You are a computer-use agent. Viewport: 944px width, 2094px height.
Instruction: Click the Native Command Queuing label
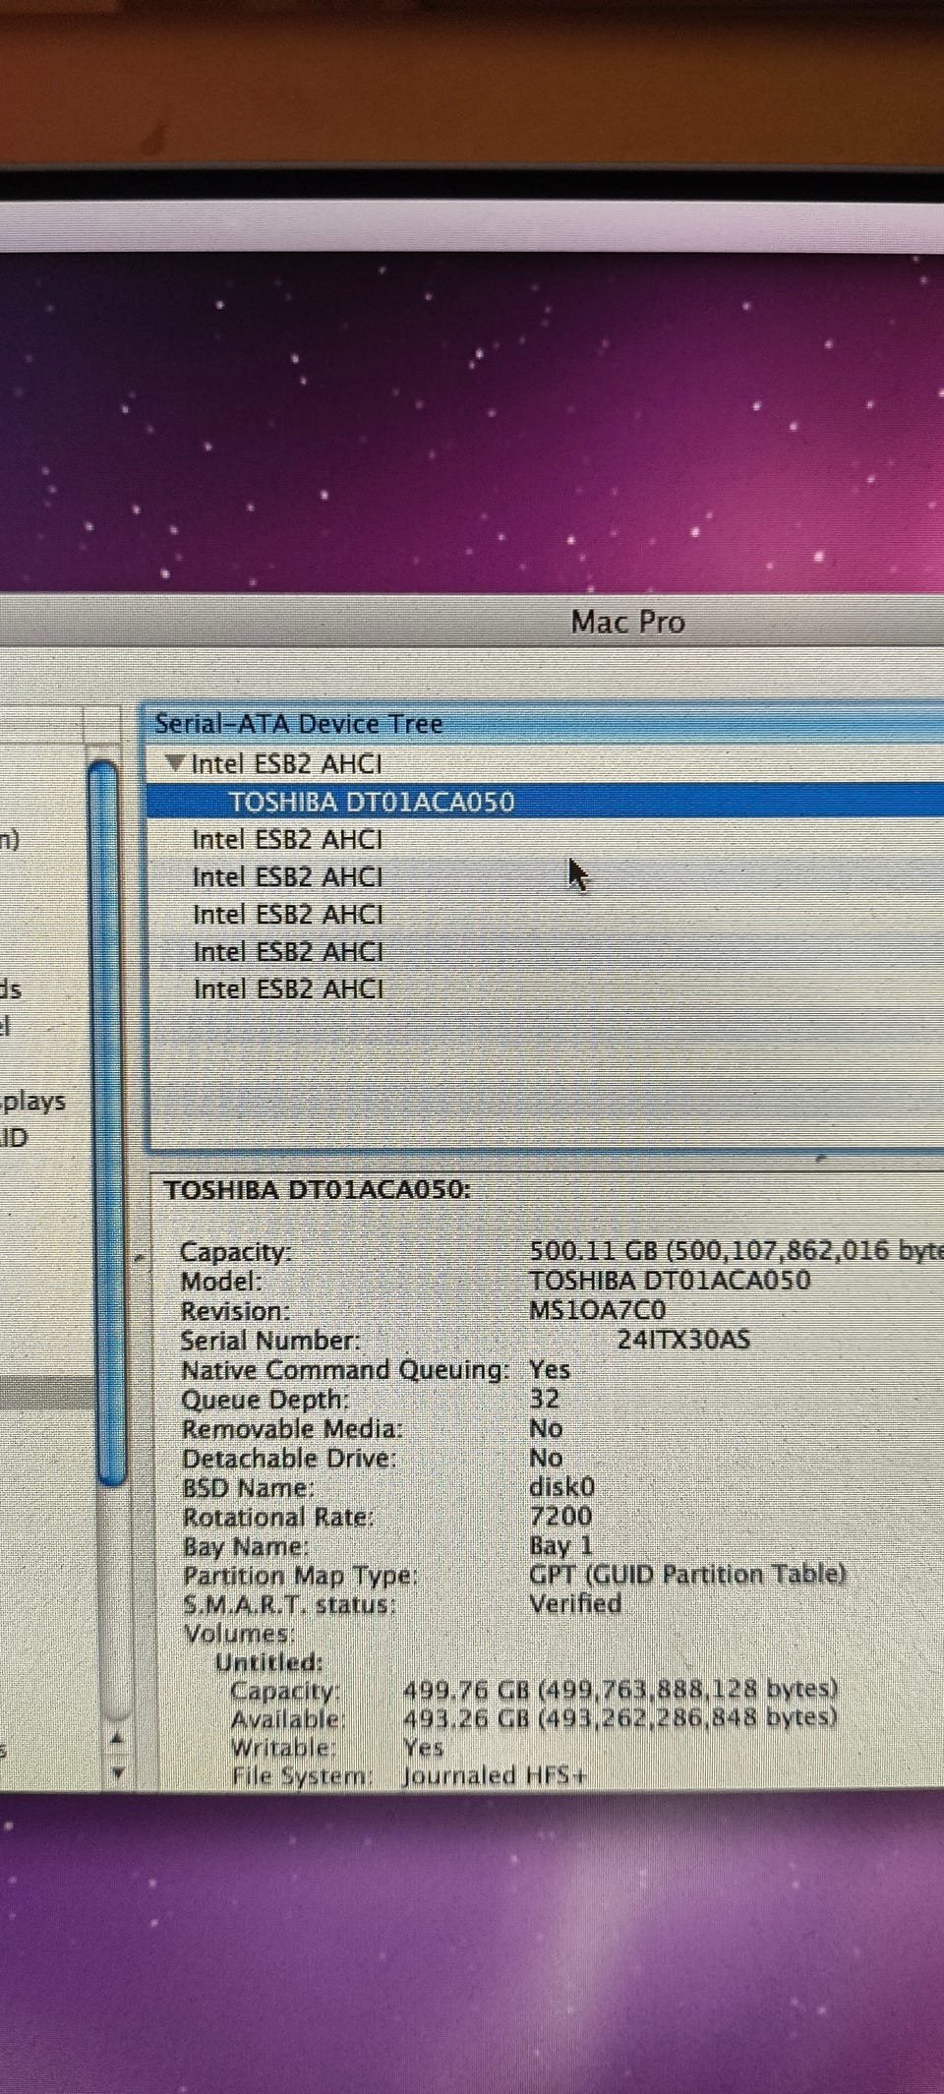pos(345,1369)
